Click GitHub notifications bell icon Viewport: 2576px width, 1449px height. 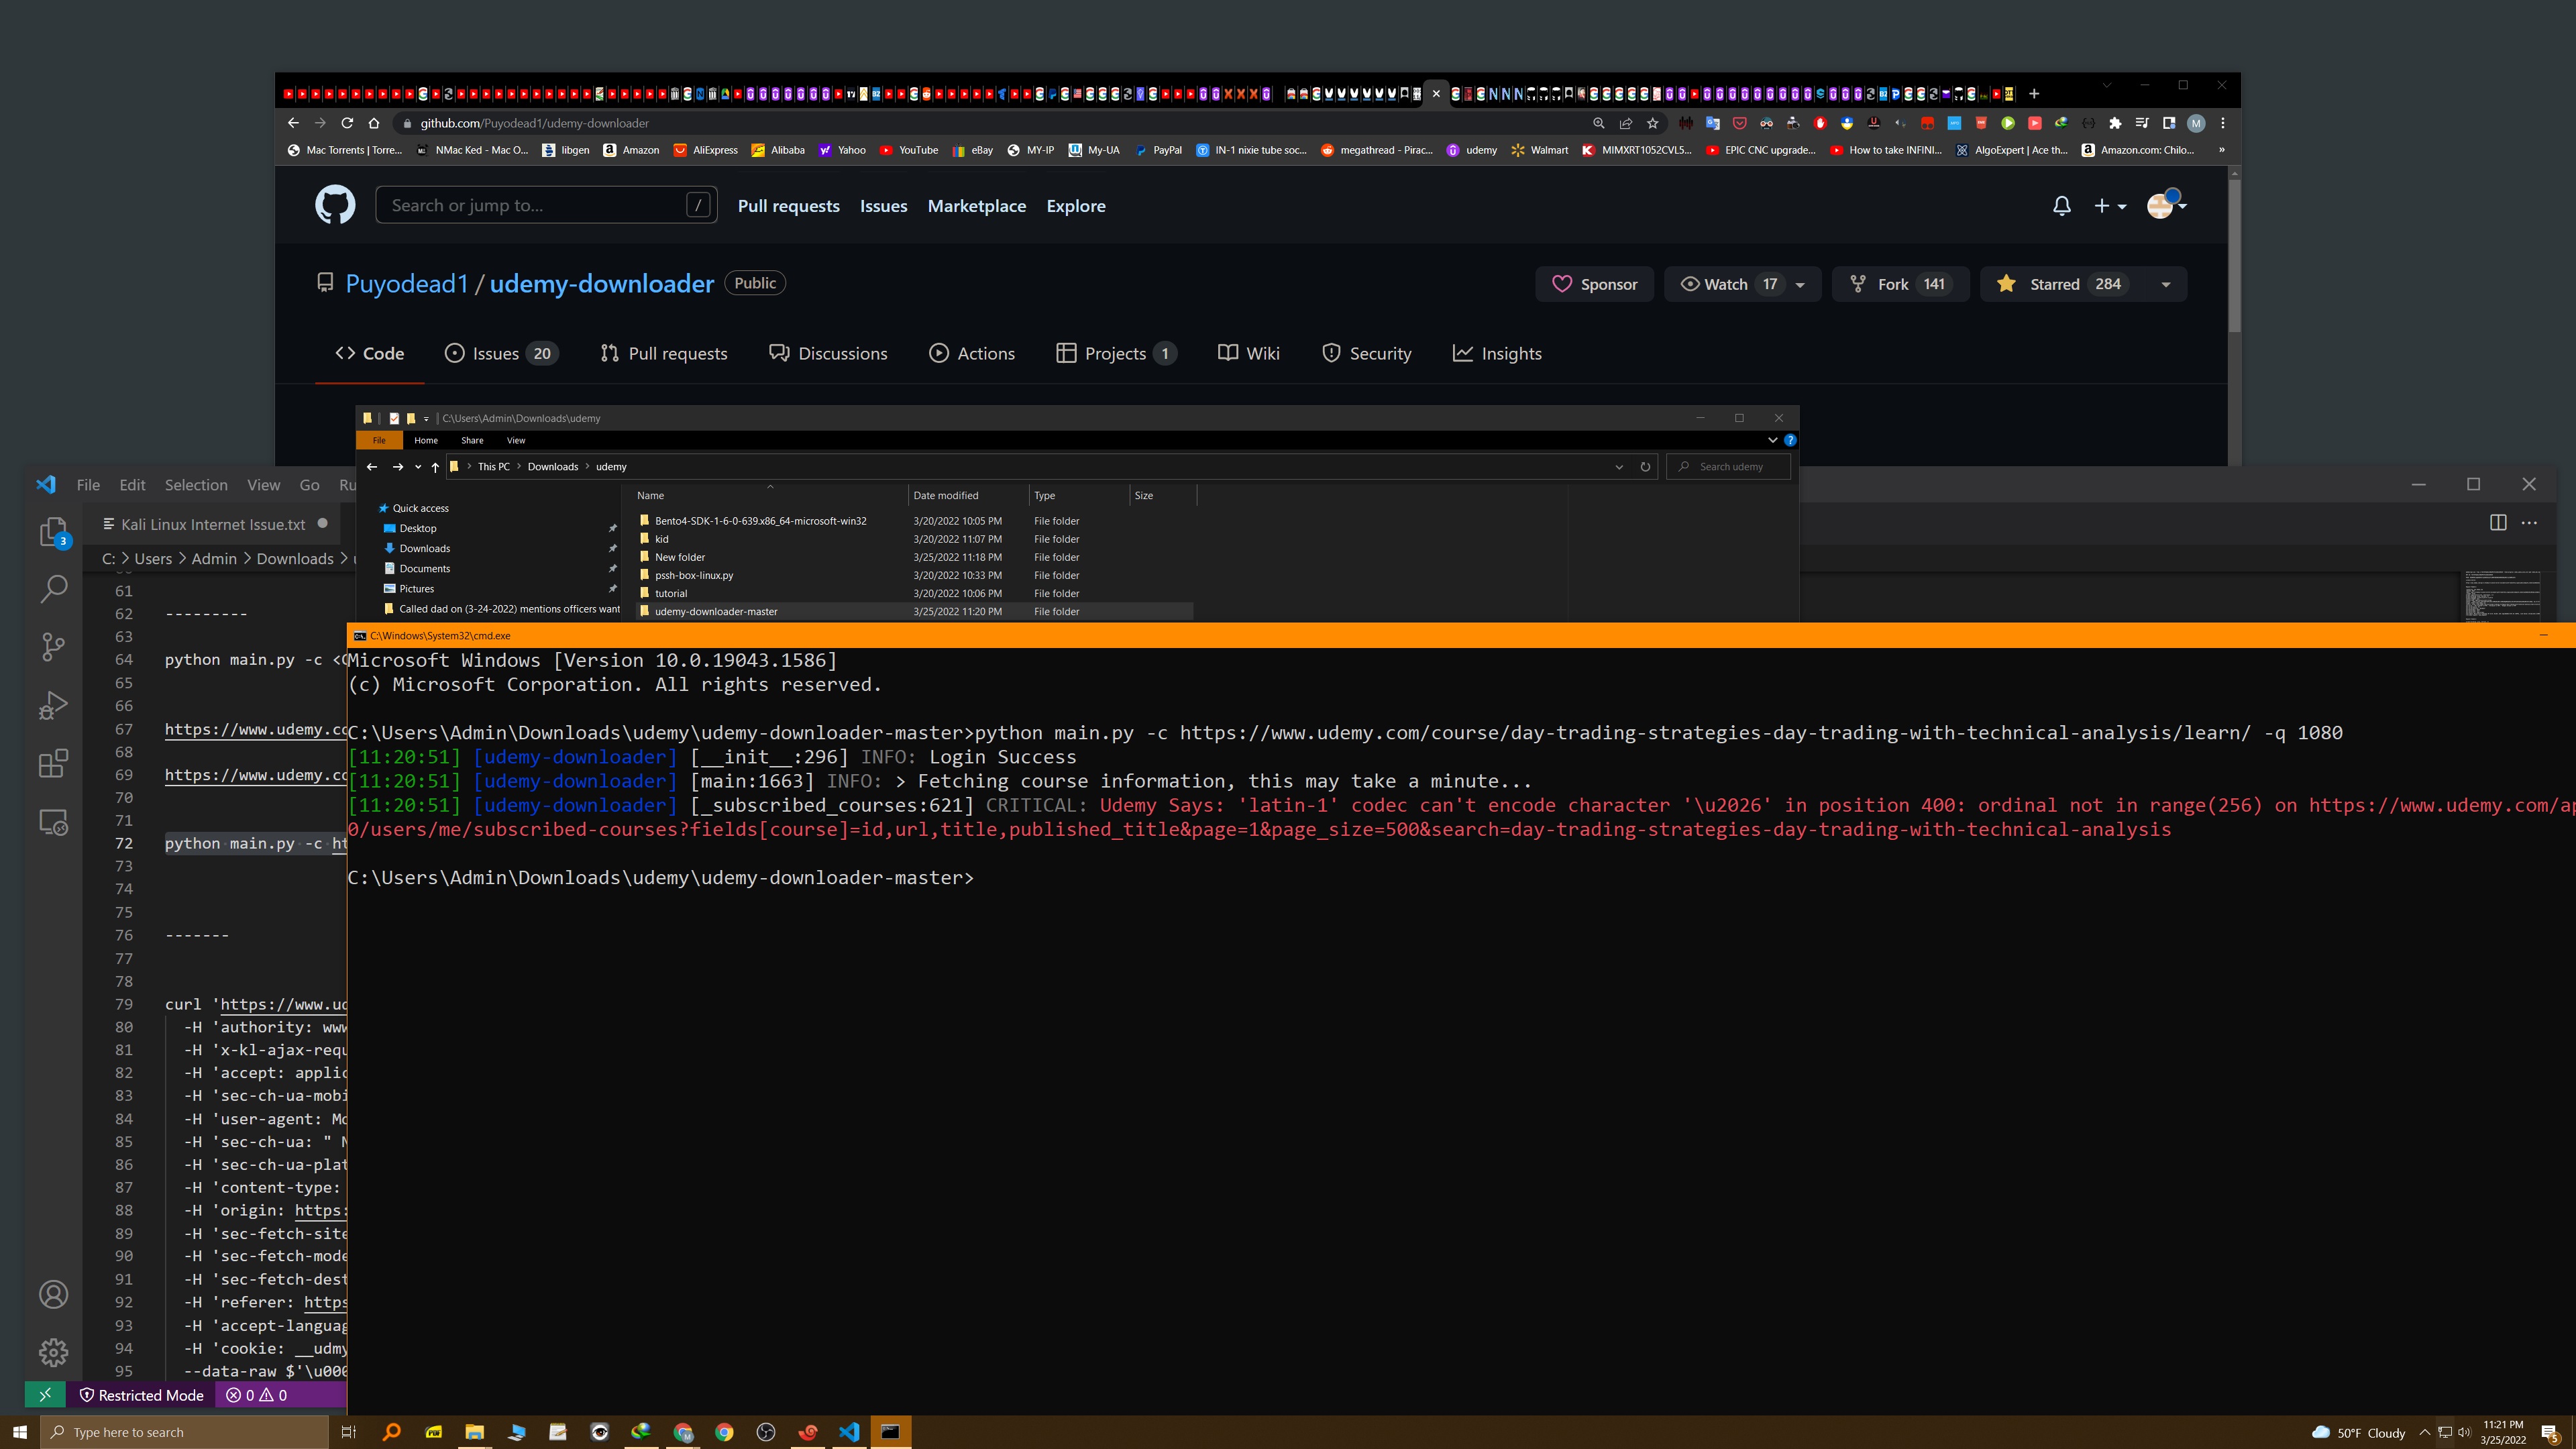[x=2061, y=206]
